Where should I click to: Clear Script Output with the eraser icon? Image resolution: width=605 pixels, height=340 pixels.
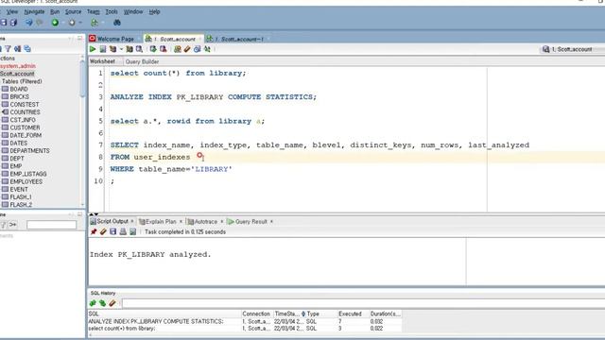pos(103,231)
